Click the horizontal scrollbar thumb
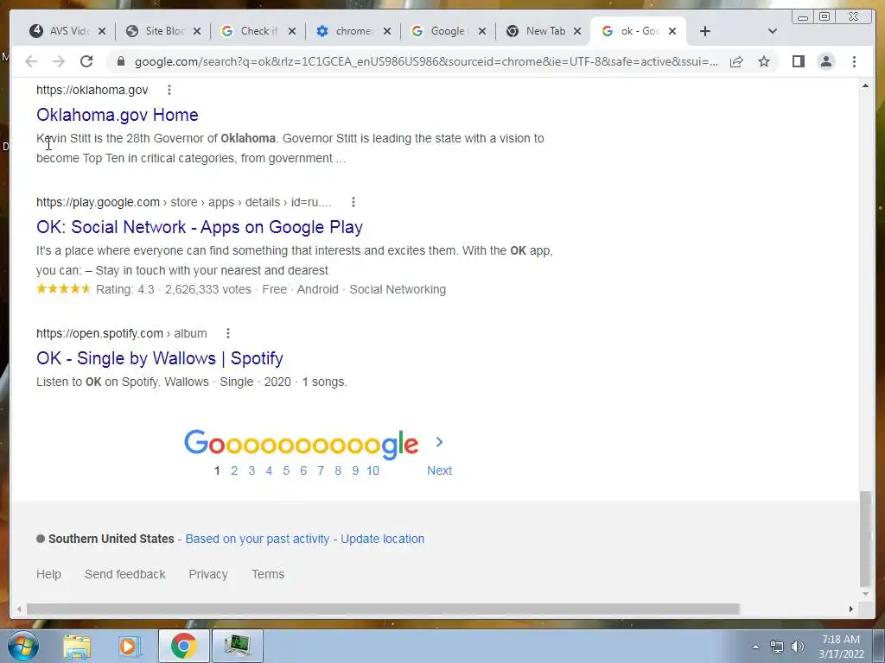The height and width of the screenshot is (663, 885). click(383, 609)
